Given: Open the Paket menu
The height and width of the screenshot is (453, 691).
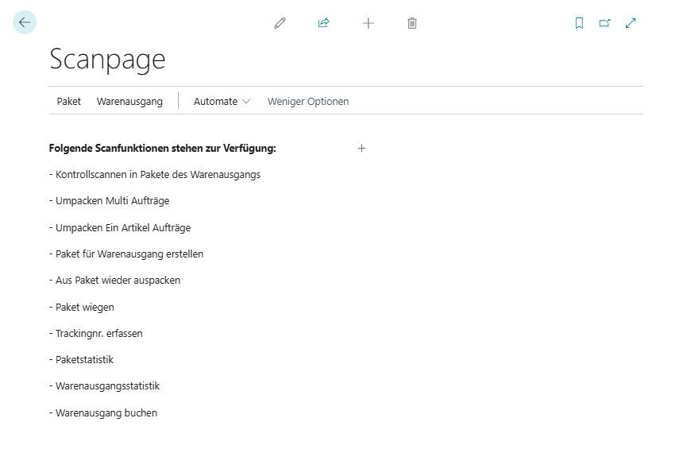Looking at the screenshot, I should pos(69,101).
